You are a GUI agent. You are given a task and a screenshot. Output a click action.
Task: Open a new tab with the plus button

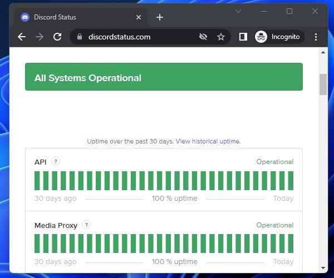tap(160, 17)
